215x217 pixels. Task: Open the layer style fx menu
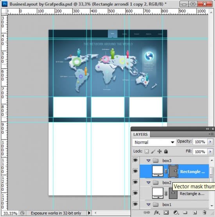point(156,212)
